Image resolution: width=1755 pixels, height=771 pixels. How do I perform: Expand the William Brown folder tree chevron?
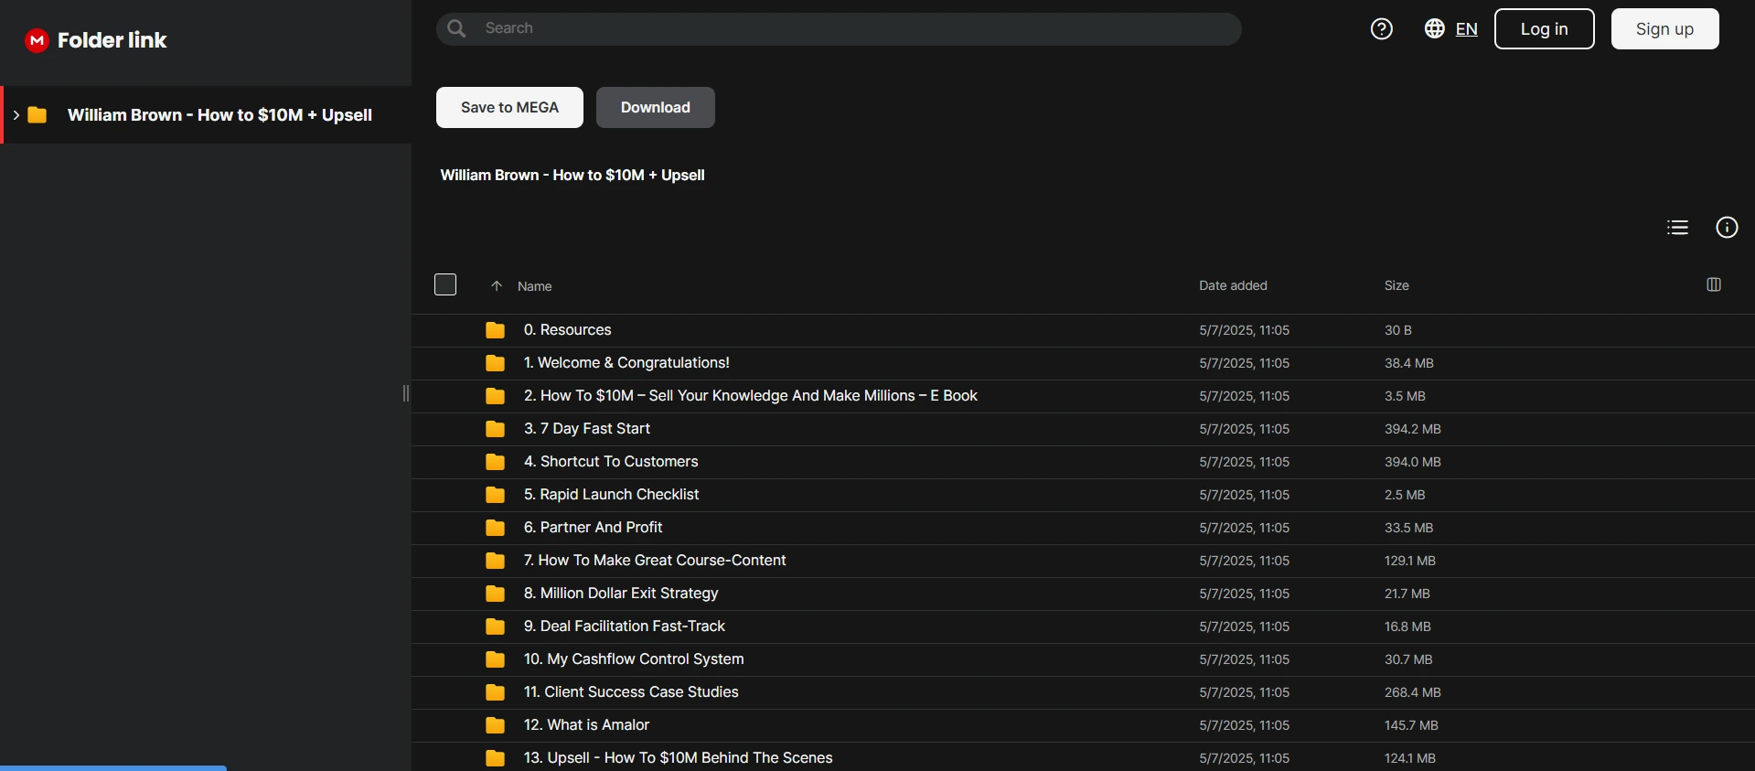[16, 115]
